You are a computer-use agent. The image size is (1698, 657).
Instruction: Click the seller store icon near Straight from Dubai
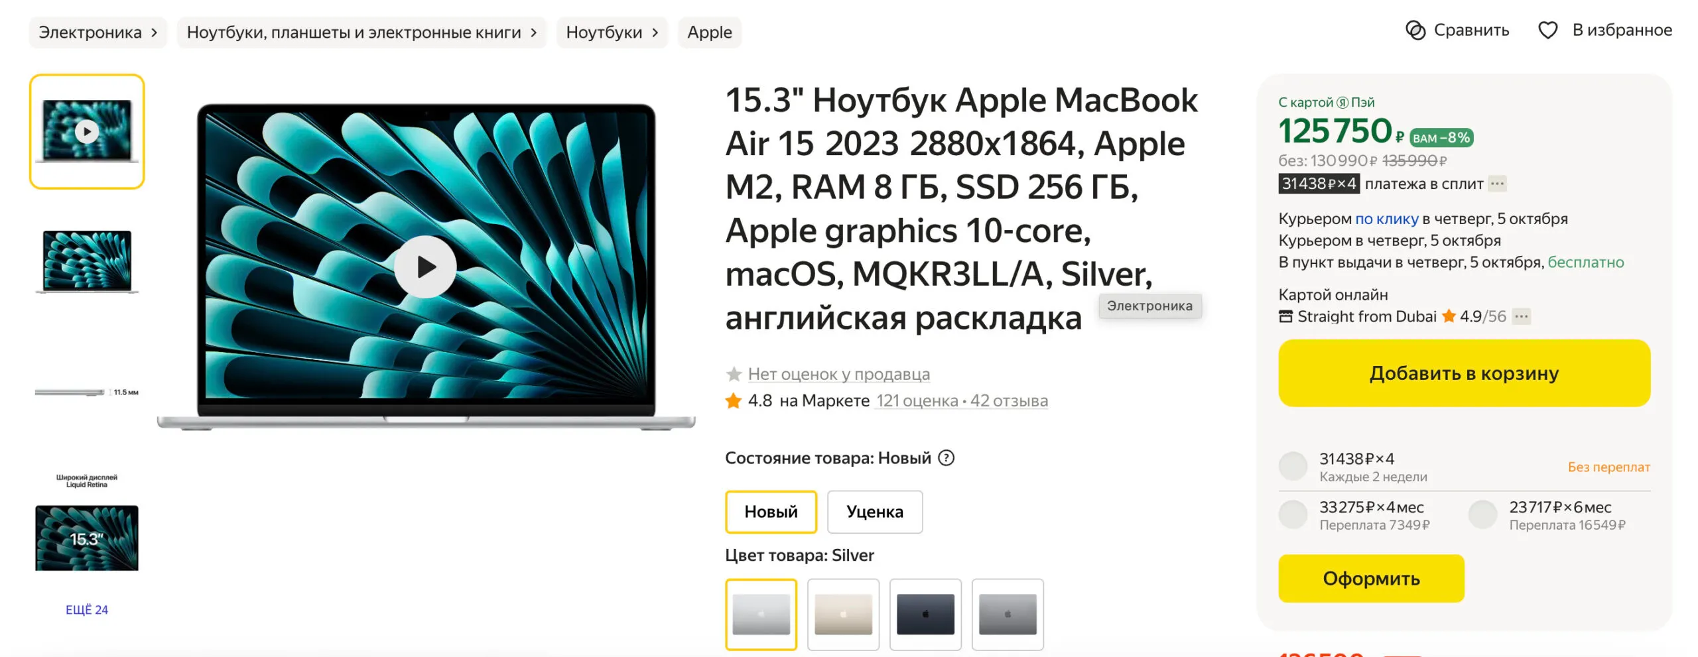coord(1285,317)
